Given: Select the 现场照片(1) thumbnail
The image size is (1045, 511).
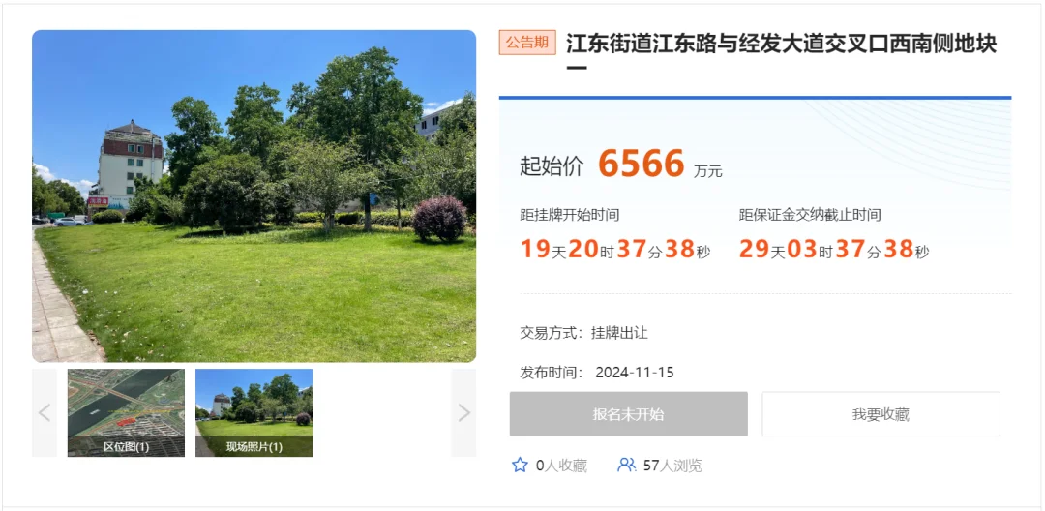Looking at the screenshot, I should (x=254, y=413).
